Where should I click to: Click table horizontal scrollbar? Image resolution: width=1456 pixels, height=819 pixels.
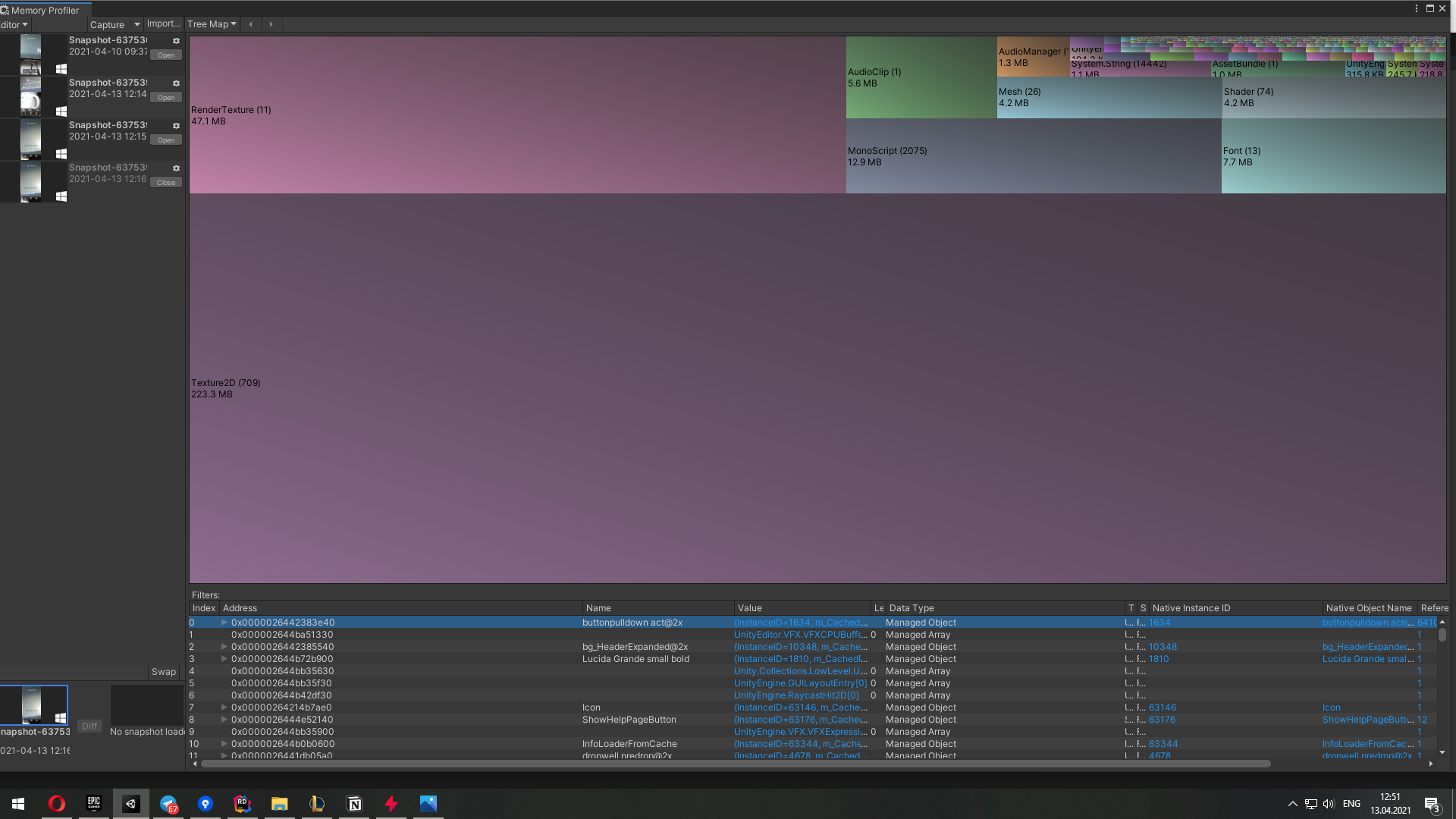click(736, 764)
